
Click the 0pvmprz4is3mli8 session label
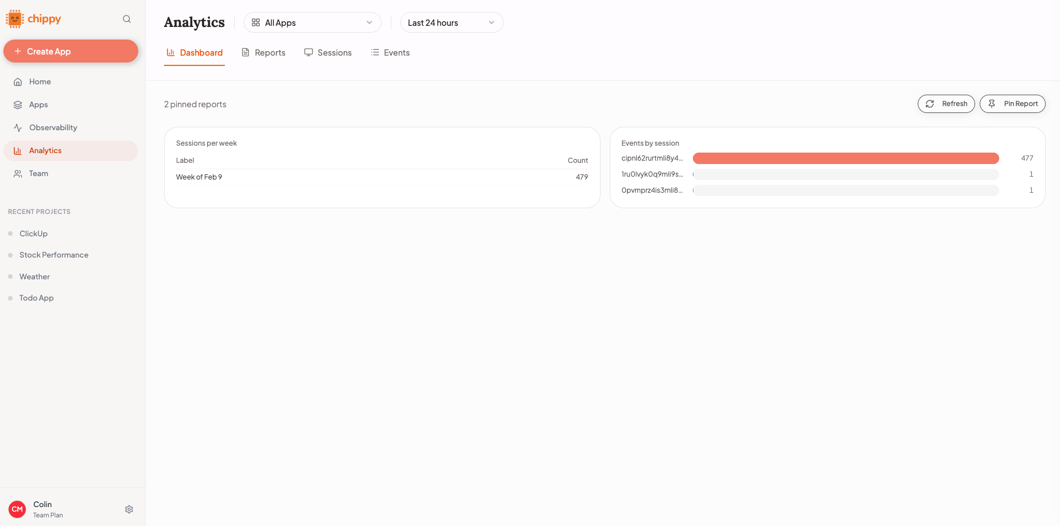[x=652, y=190]
